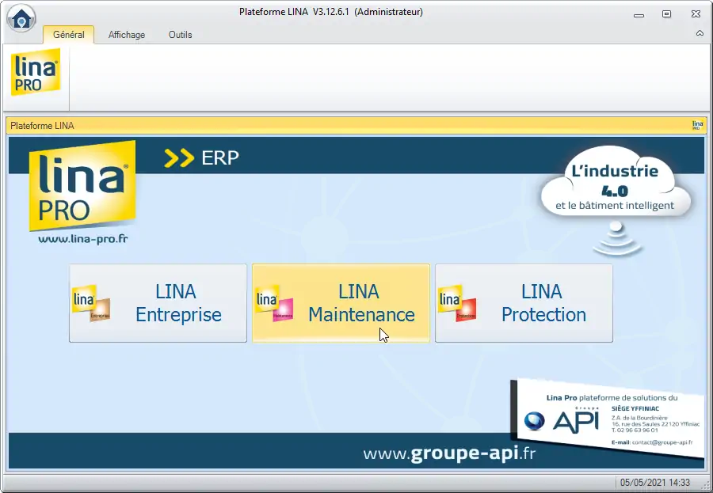The image size is (713, 493).
Task: Click the ERP heading text
Action: pos(220,158)
